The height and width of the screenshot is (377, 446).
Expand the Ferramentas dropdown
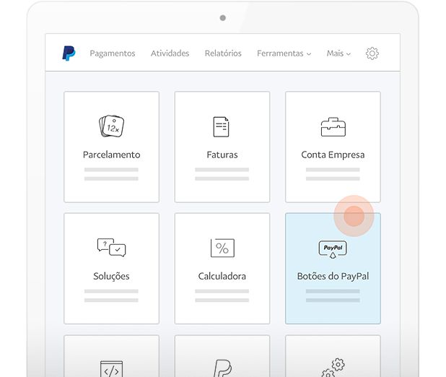click(x=284, y=53)
